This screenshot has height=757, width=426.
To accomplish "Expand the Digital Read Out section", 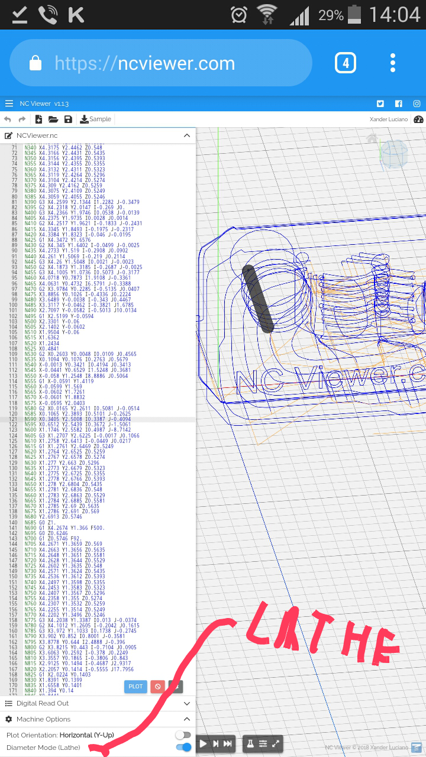I will pos(187,703).
